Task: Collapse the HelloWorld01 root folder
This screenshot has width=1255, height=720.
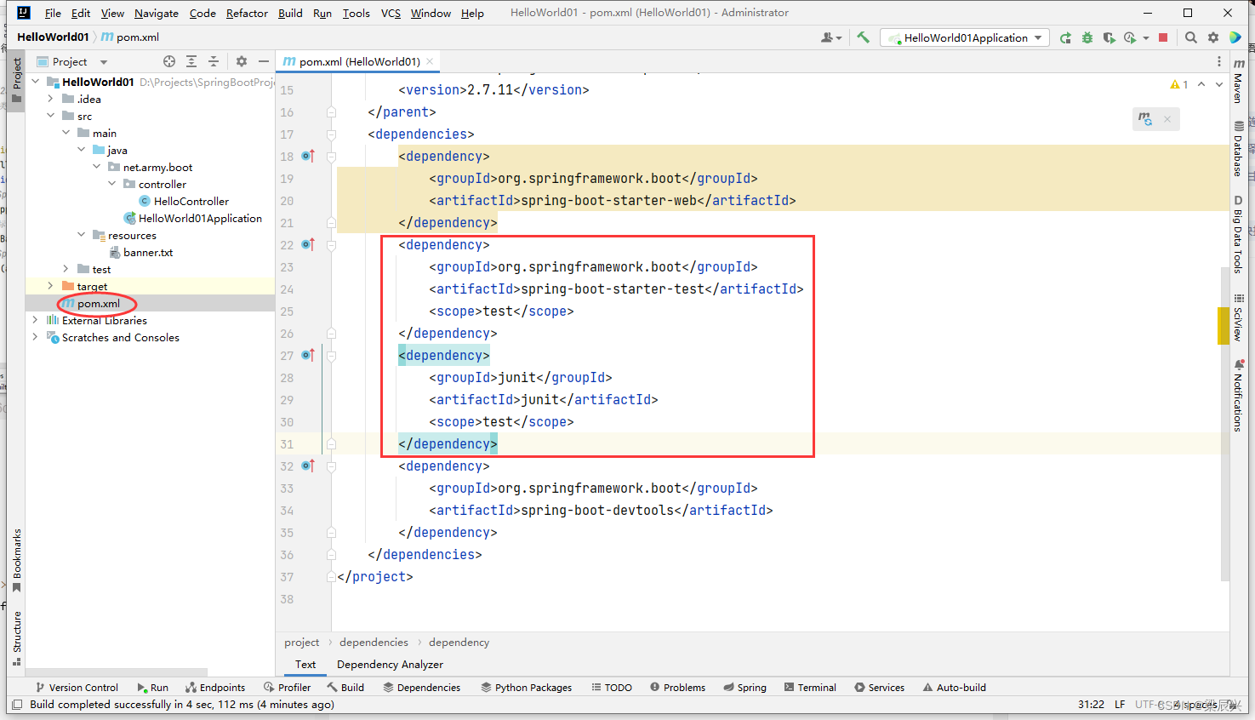Action: pyautogui.click(x=36, y=82)
